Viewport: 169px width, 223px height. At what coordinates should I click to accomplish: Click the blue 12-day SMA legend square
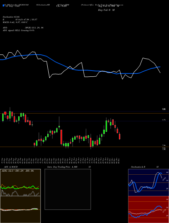3,5
